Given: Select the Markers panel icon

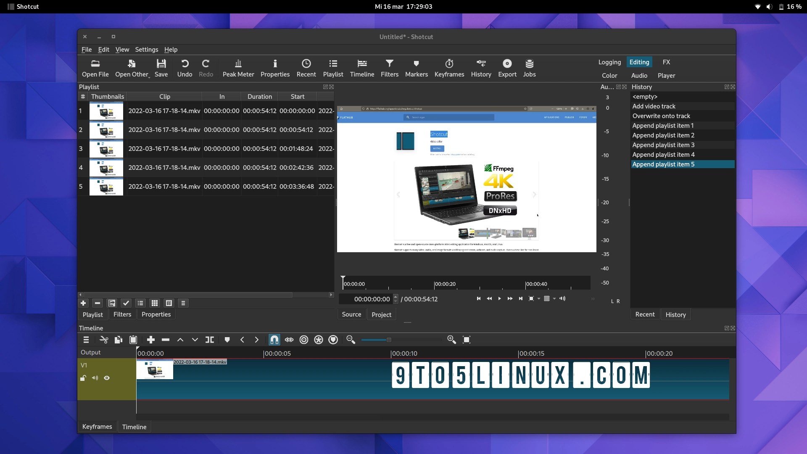Looking at the screenshot, I should [416, 68].
